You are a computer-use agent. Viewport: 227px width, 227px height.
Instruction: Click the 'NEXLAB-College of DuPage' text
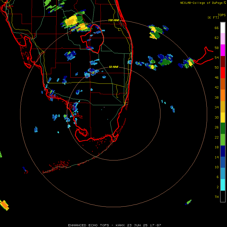point(201,3)
